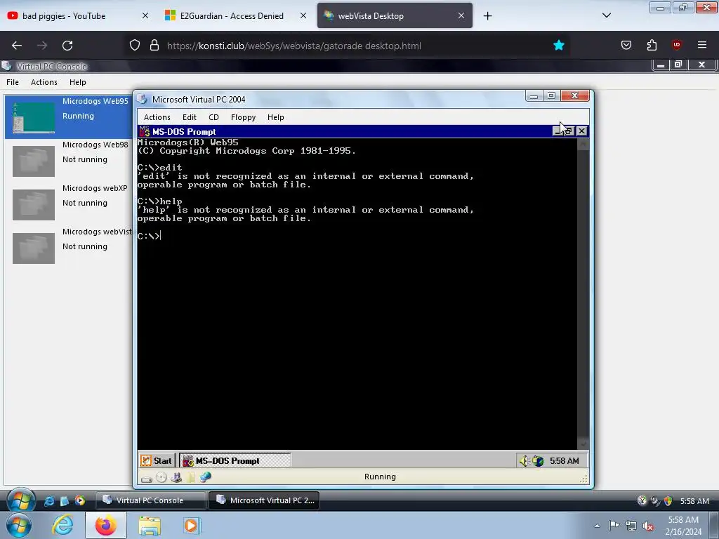Open the Firefox extensions puzzle icon

(x=652, y=45)
